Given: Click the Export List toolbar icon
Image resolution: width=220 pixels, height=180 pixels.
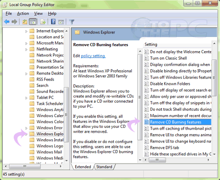Looking at the screenshot, I should (x=43, y=22).
